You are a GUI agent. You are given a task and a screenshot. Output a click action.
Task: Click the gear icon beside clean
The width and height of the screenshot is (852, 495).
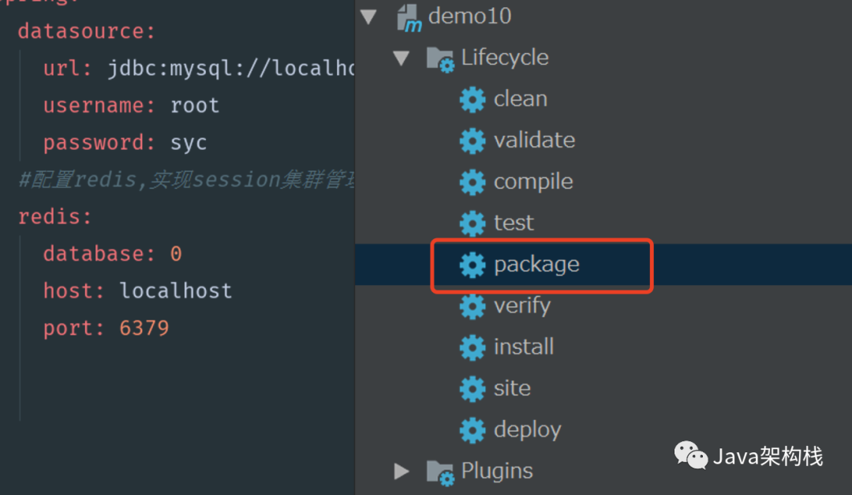pyautogui.click(x=472, y=99)
